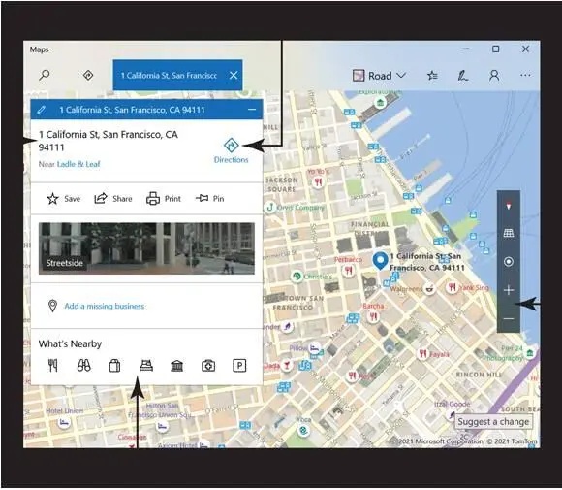This screenshot has width=562, height=490.
Task: Edit the location with pencil icon
Action: [x=42, y=110]
